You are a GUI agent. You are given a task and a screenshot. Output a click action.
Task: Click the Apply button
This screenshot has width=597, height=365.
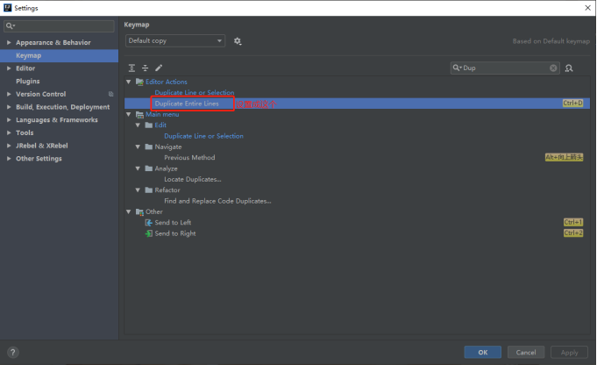(x=569, y=353)
